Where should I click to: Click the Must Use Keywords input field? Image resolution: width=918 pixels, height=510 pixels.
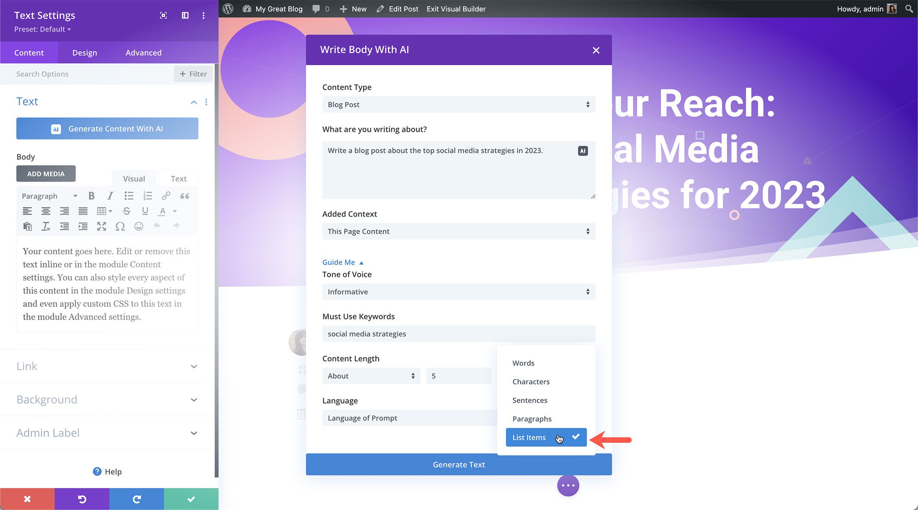tap(458, 333)
